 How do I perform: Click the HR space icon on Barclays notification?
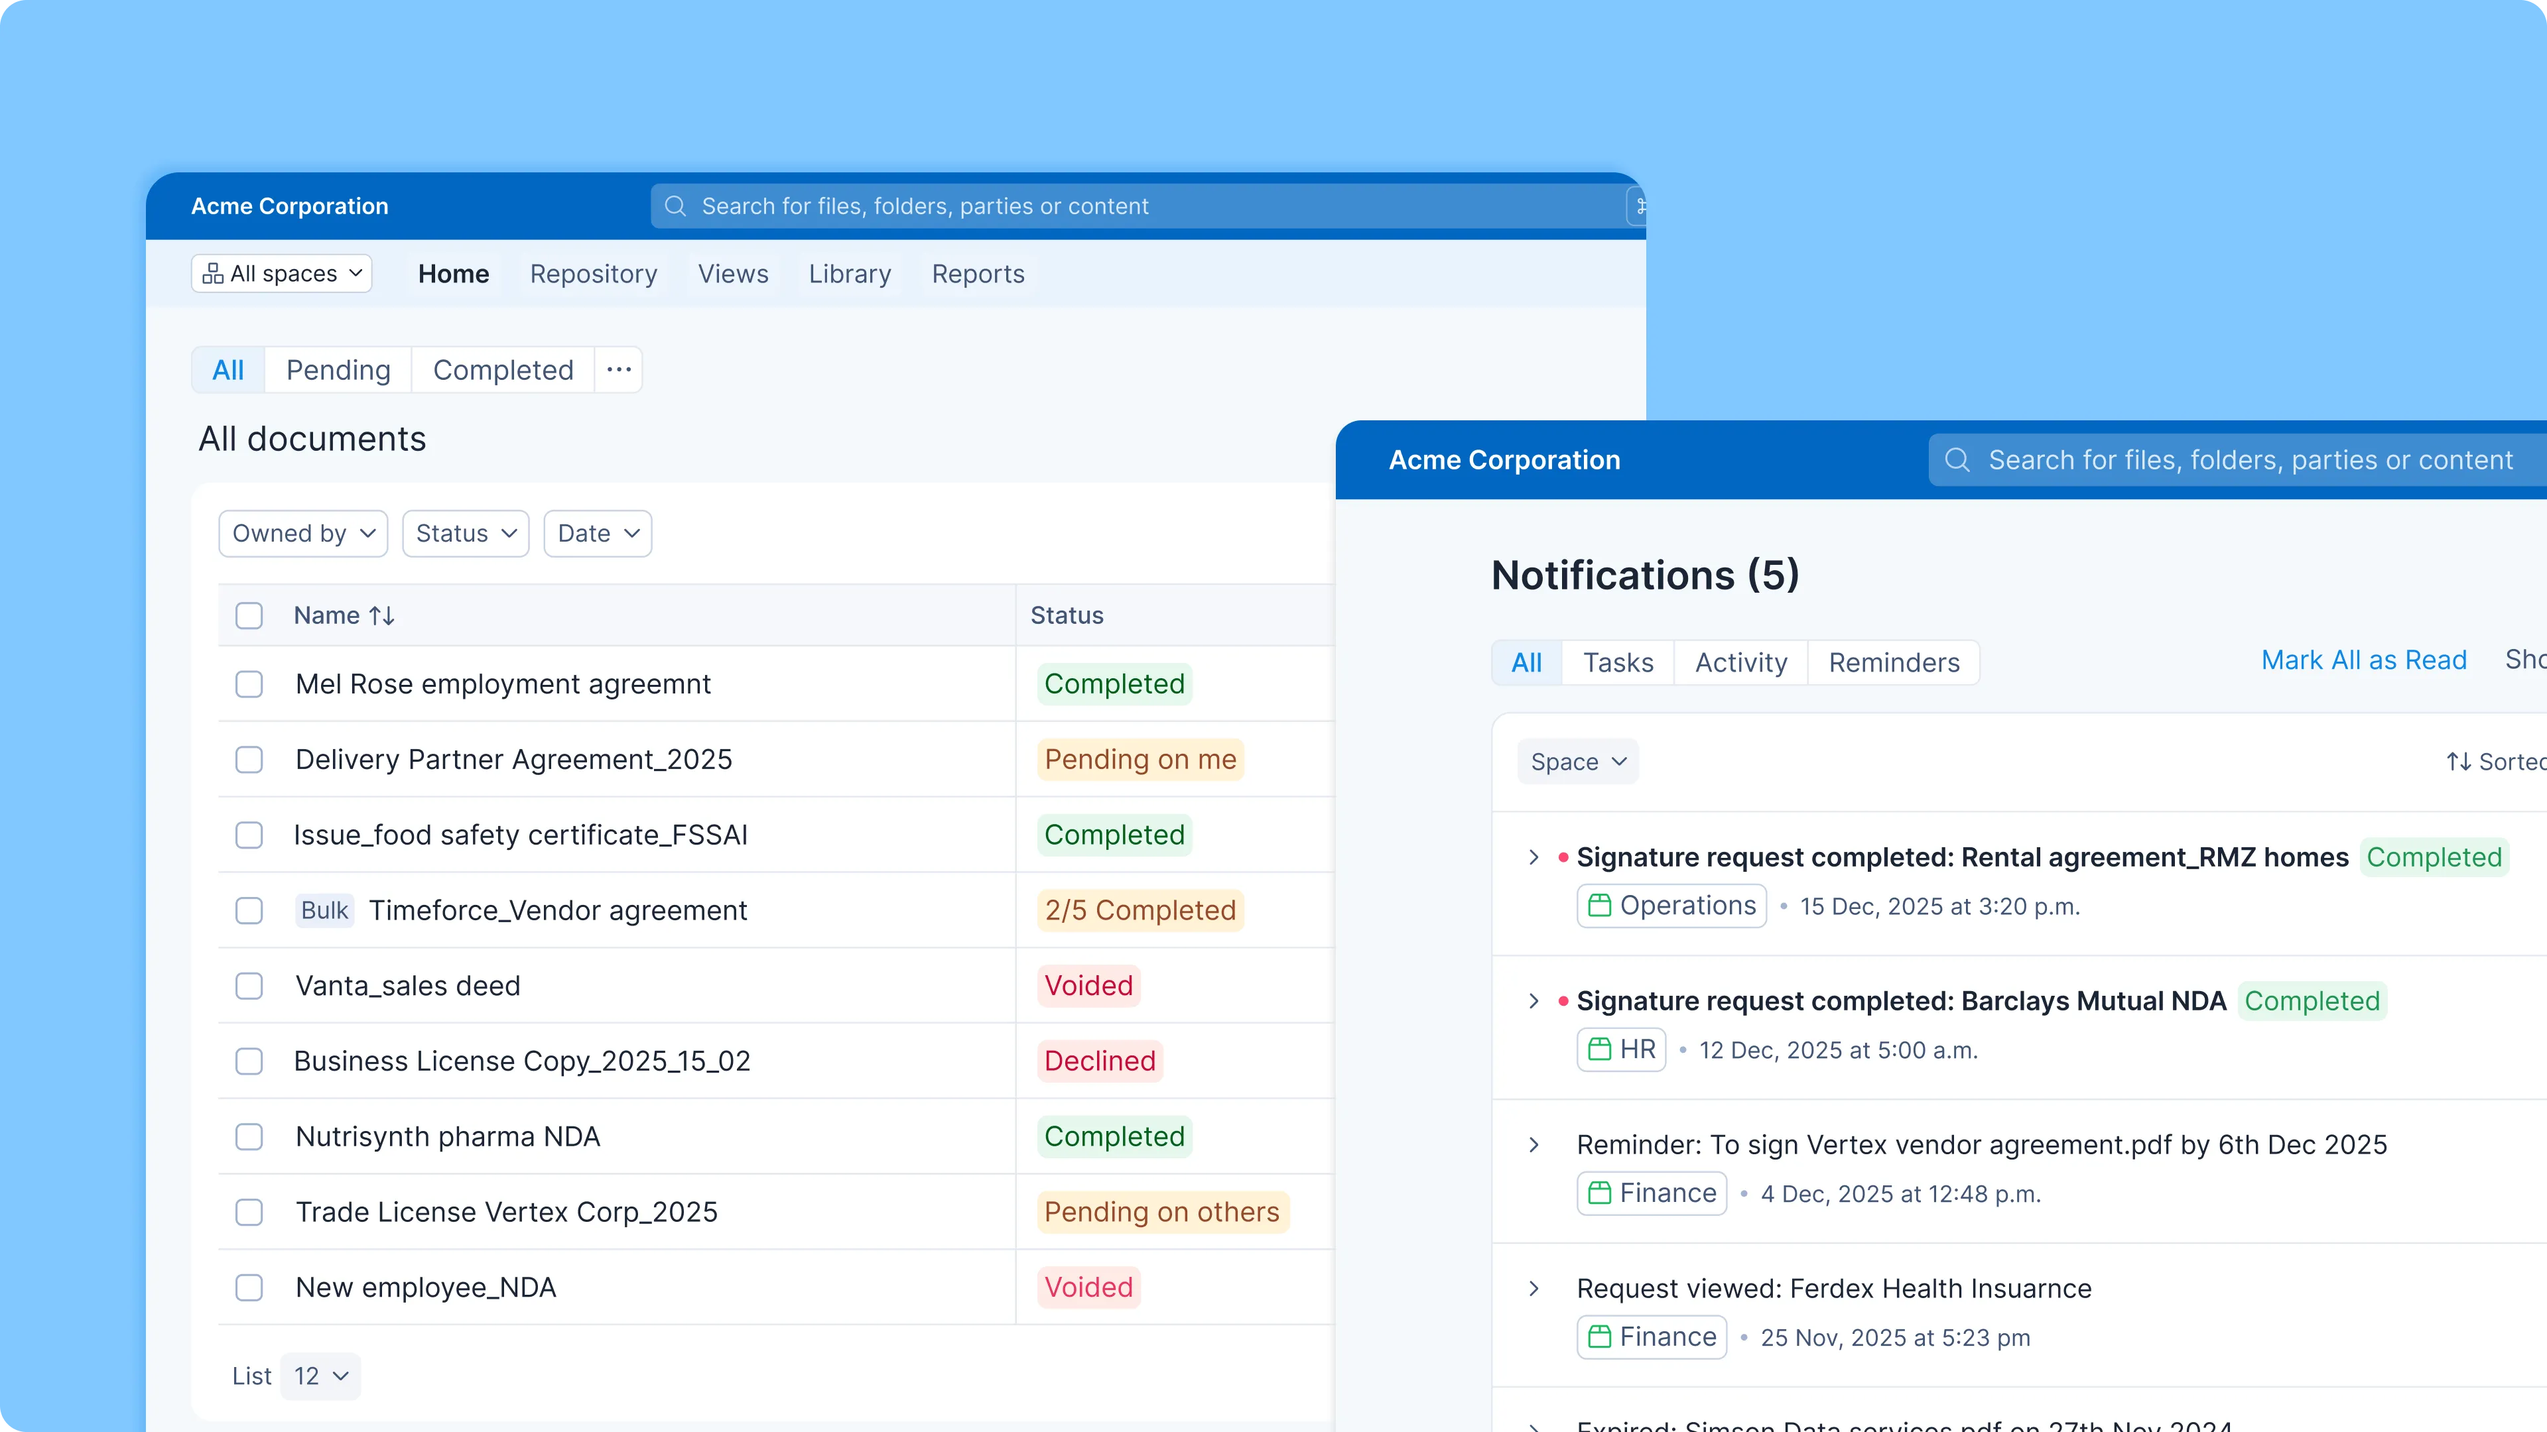[x=1600, y=1049]
